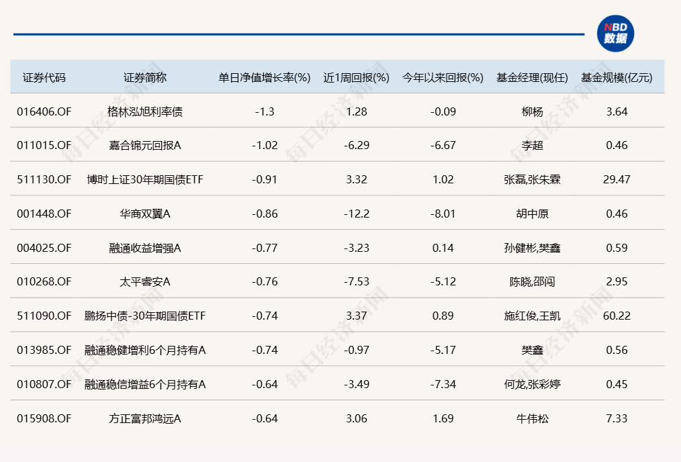The width and height of the screenshot is (681, 462).
Task: Click the fund size value 7.33
Action: (x=617, y=418)
